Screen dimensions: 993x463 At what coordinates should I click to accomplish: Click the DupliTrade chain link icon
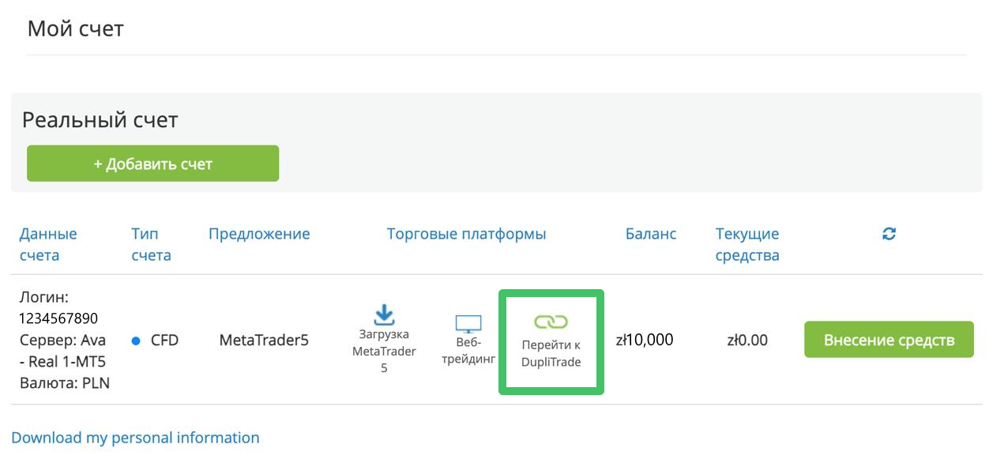[x=551, y=322]
